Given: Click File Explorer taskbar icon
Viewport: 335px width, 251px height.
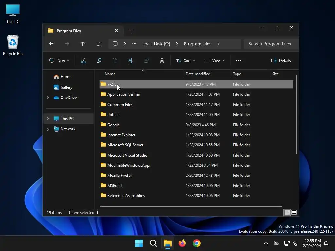Looking at the screenshot, I should 168,243.
